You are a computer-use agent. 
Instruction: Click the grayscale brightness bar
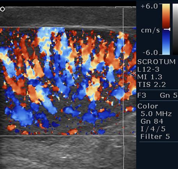[175, 29]
